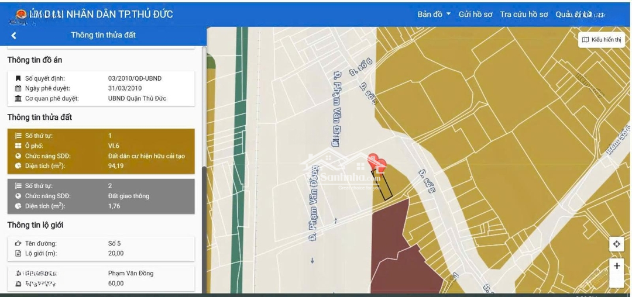Click the calendar icon beside Ngày phê duyệt

(x=18, y=88)
